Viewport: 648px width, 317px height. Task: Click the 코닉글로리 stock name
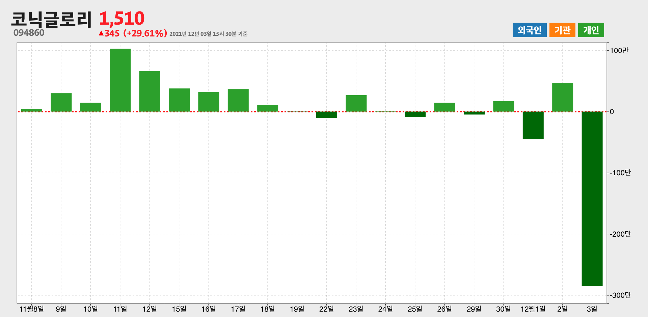51,19
